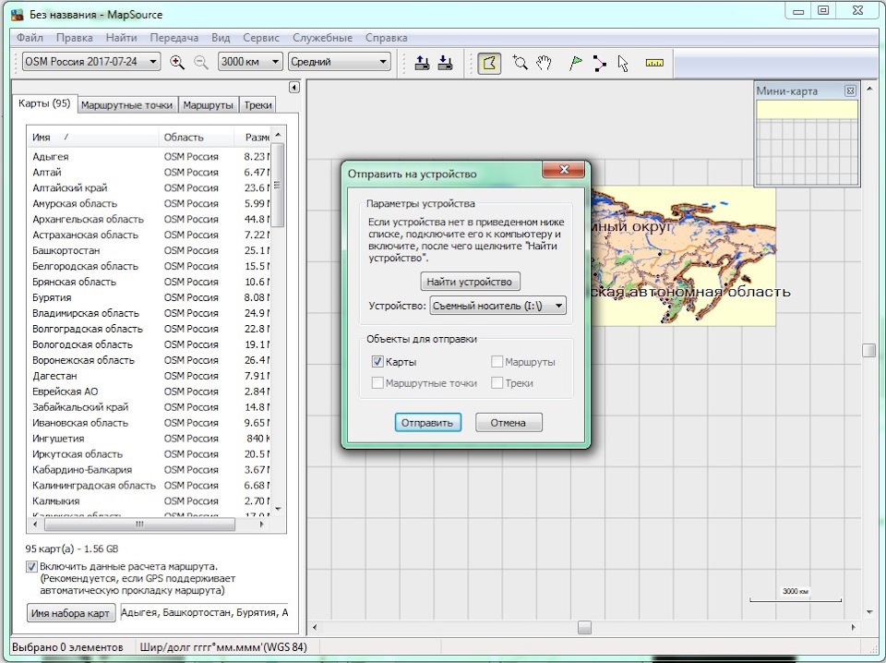The image size is (886, 663).
Task: Open the OSM Россия map product dropdown
Action: 90,62
